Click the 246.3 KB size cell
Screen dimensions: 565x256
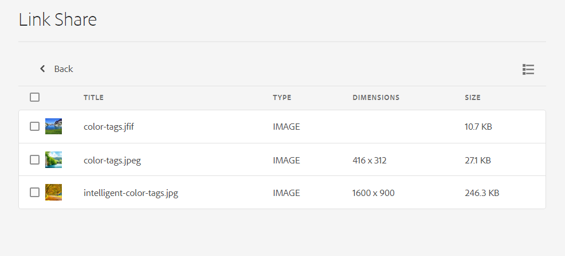click(482, 193)
